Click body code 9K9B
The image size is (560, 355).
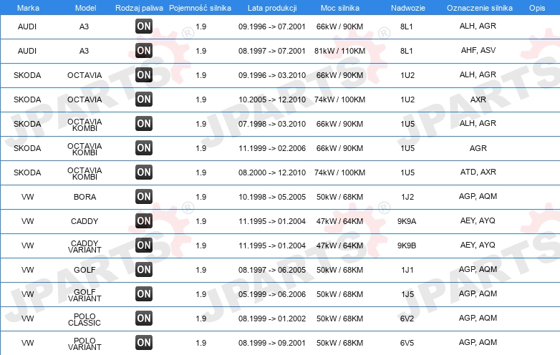pyautogui.click(x=407, y=245)
